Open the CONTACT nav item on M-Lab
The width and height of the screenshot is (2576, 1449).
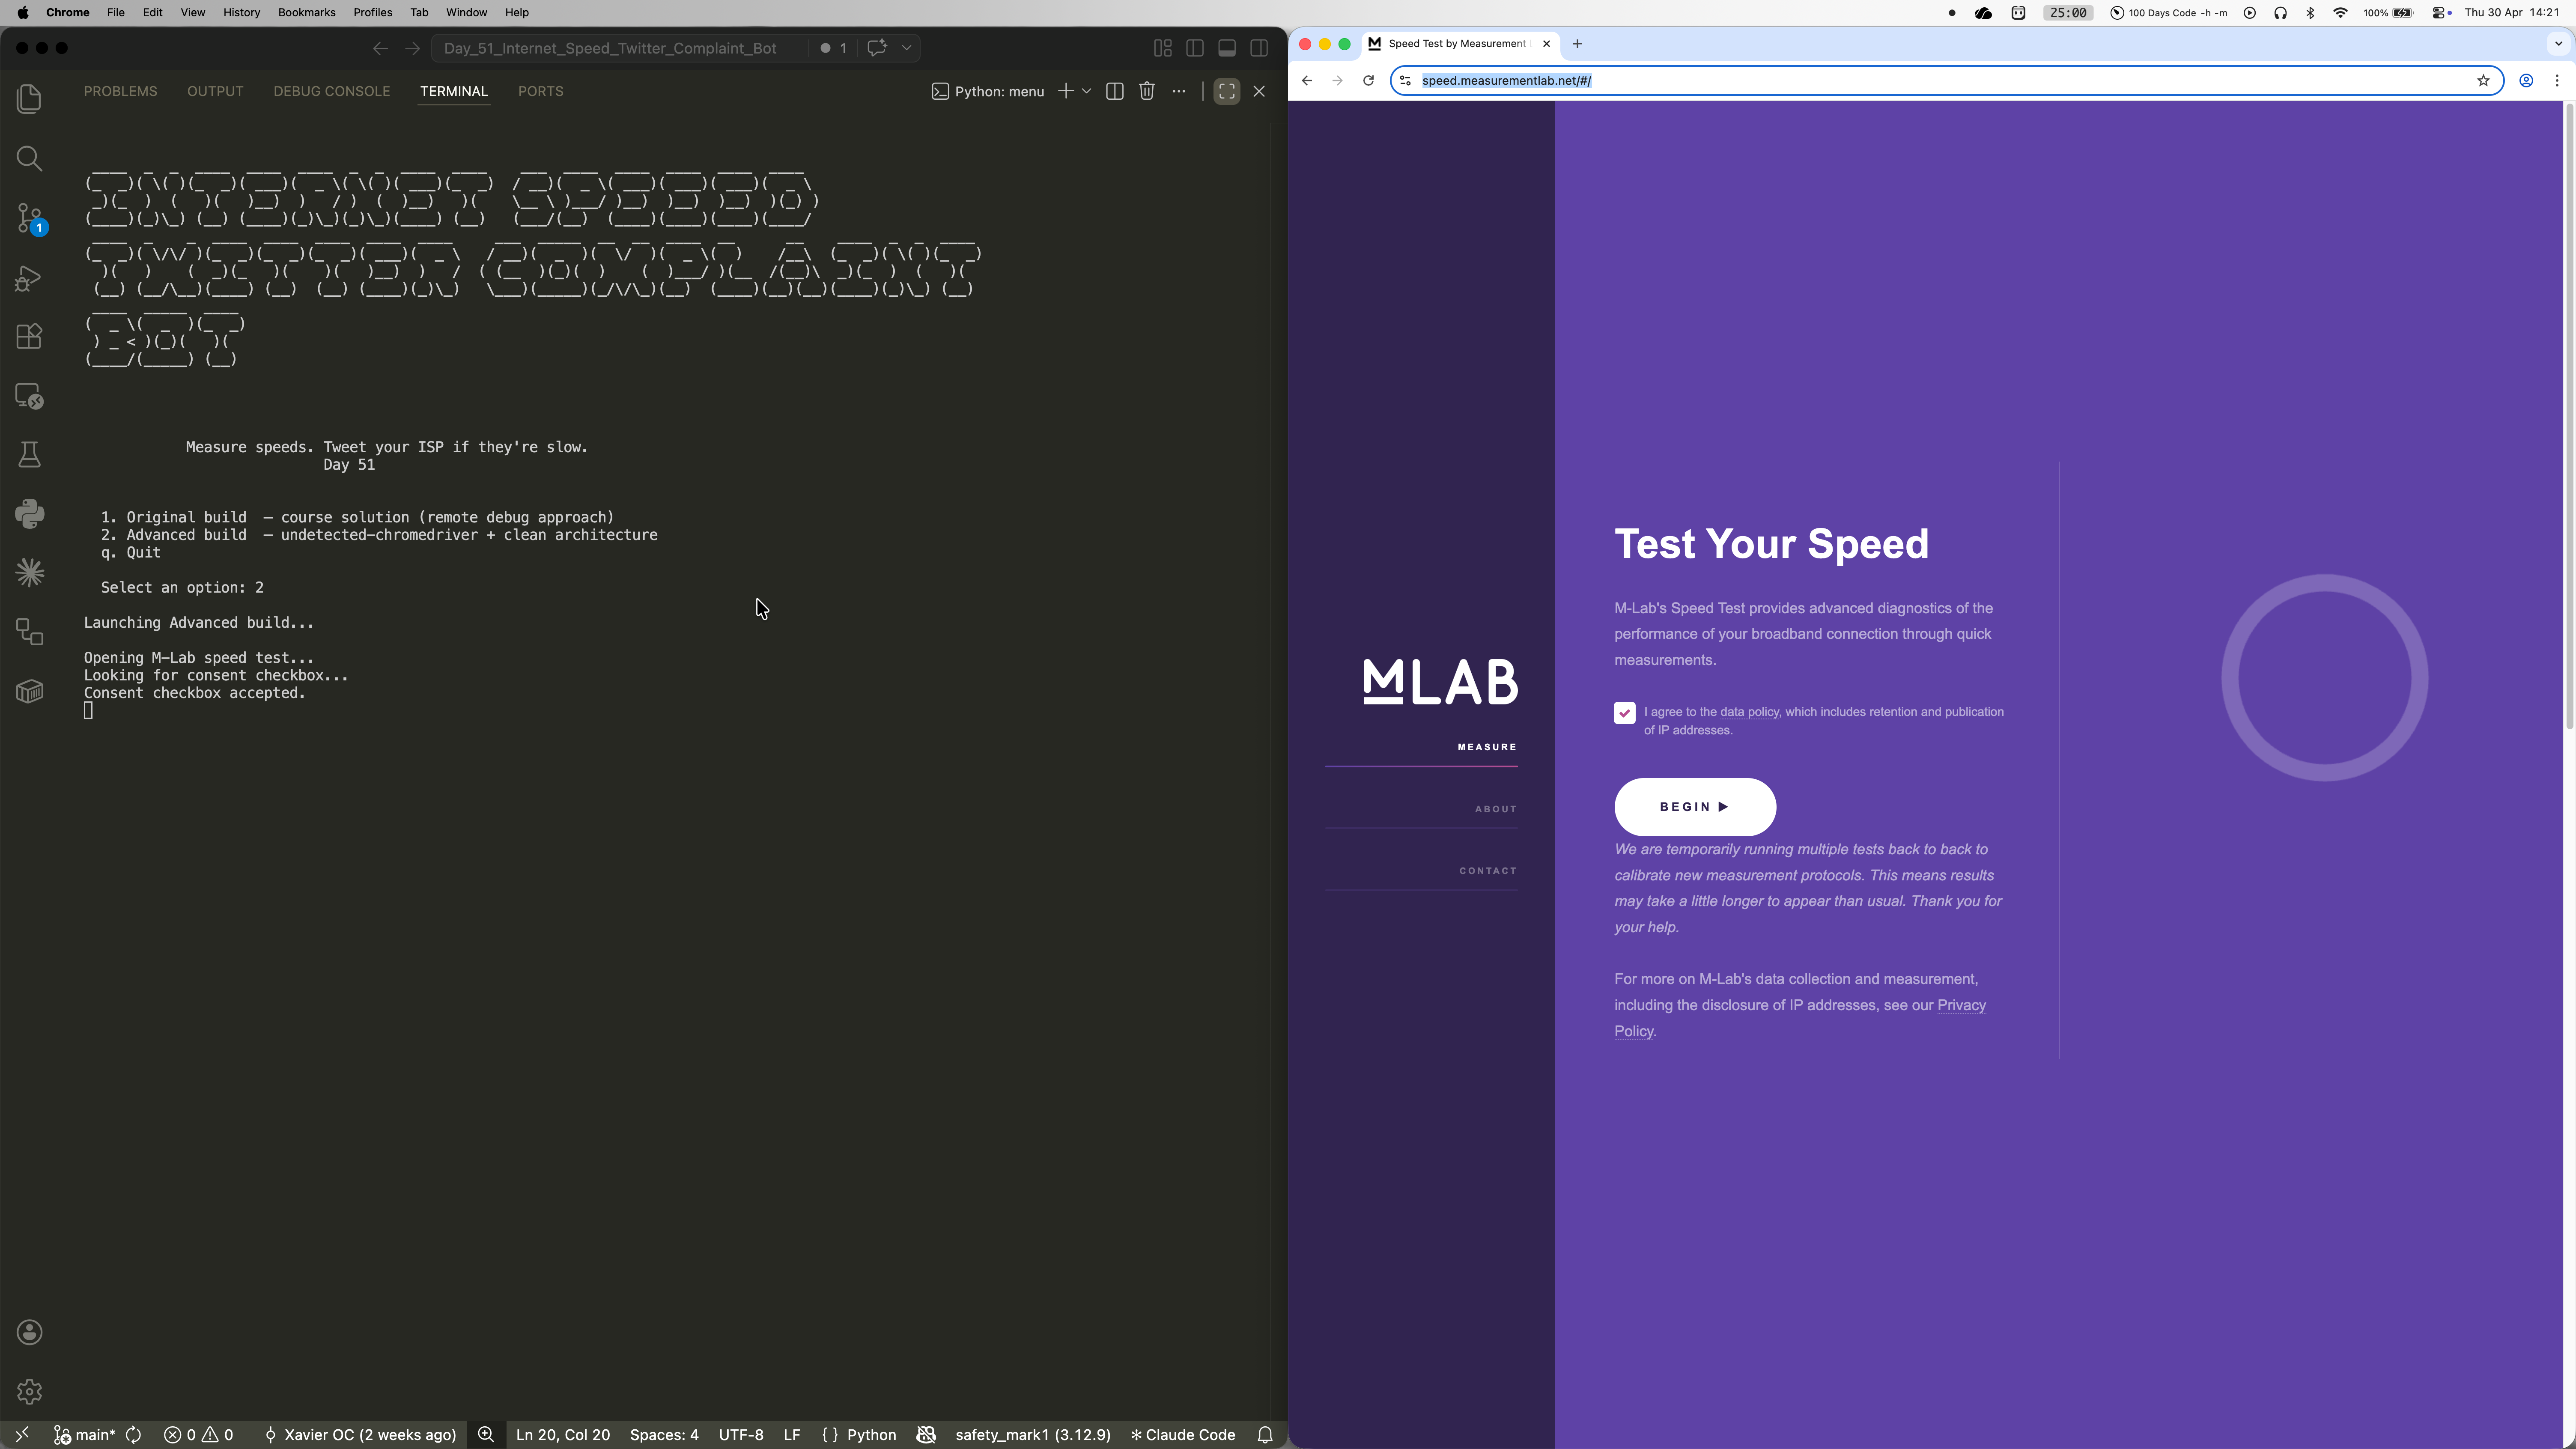(1488, 871)
